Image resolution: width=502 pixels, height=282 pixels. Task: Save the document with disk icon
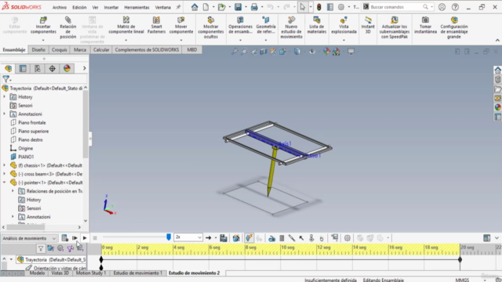238,7
